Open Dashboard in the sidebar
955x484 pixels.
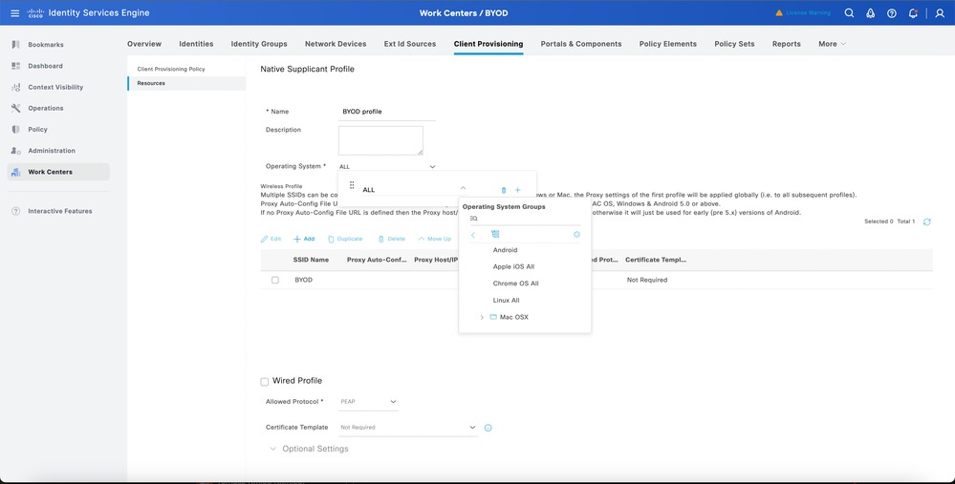coord(45,66)
